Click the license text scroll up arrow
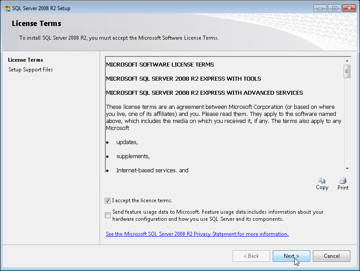 click(347, 61)
